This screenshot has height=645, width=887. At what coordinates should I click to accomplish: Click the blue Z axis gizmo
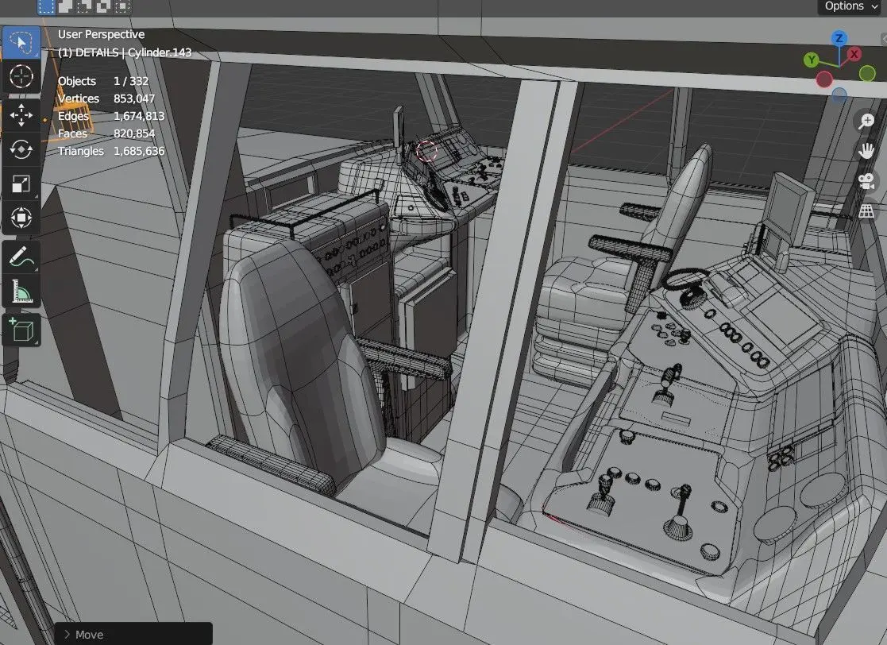pyautogui.click(x=839, y=38)
